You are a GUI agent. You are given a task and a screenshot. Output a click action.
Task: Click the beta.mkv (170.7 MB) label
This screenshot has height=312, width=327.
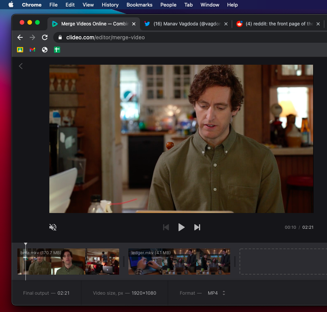pos(40,253)
